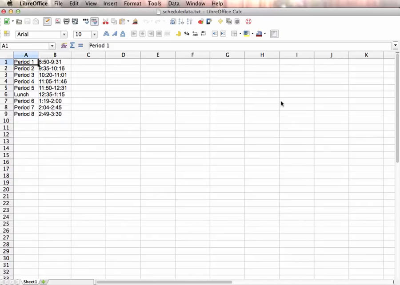
Task: Open the Function Wizard icon
Action: pyautogui.click(x=64, y=46)
